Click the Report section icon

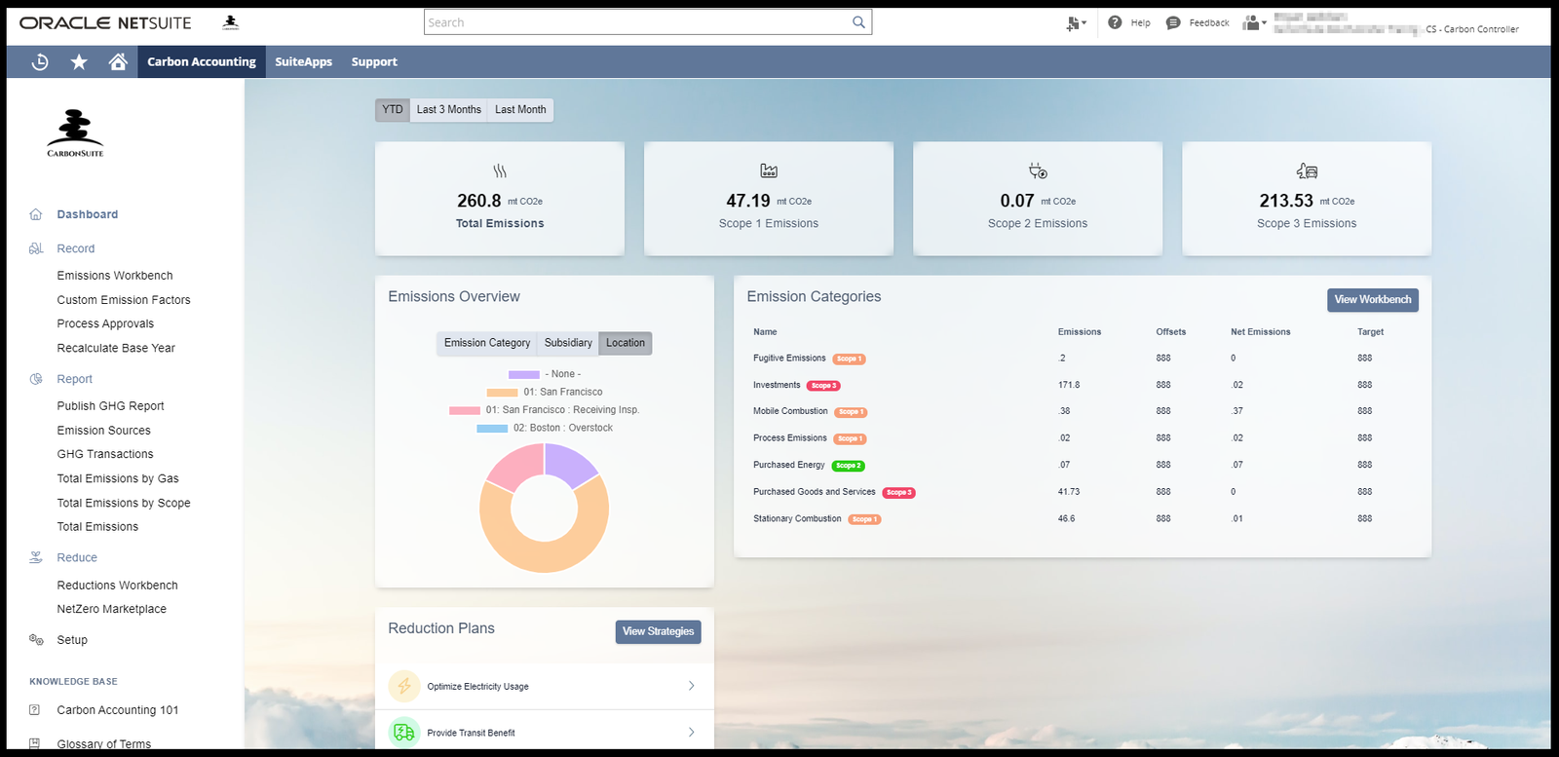[36, 379]
